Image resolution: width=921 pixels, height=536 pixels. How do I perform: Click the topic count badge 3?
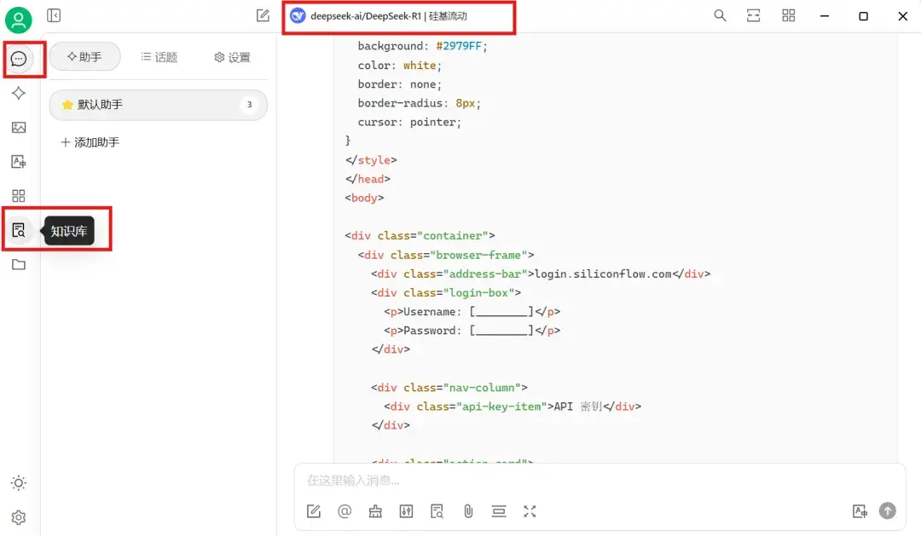(249, 105)
